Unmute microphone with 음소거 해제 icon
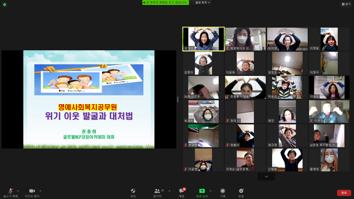The image size is (354, 199). point(10,191)
